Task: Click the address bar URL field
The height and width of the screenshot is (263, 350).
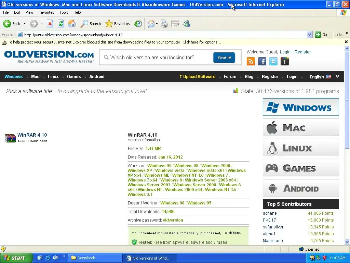Action: [x=165, y=35]
